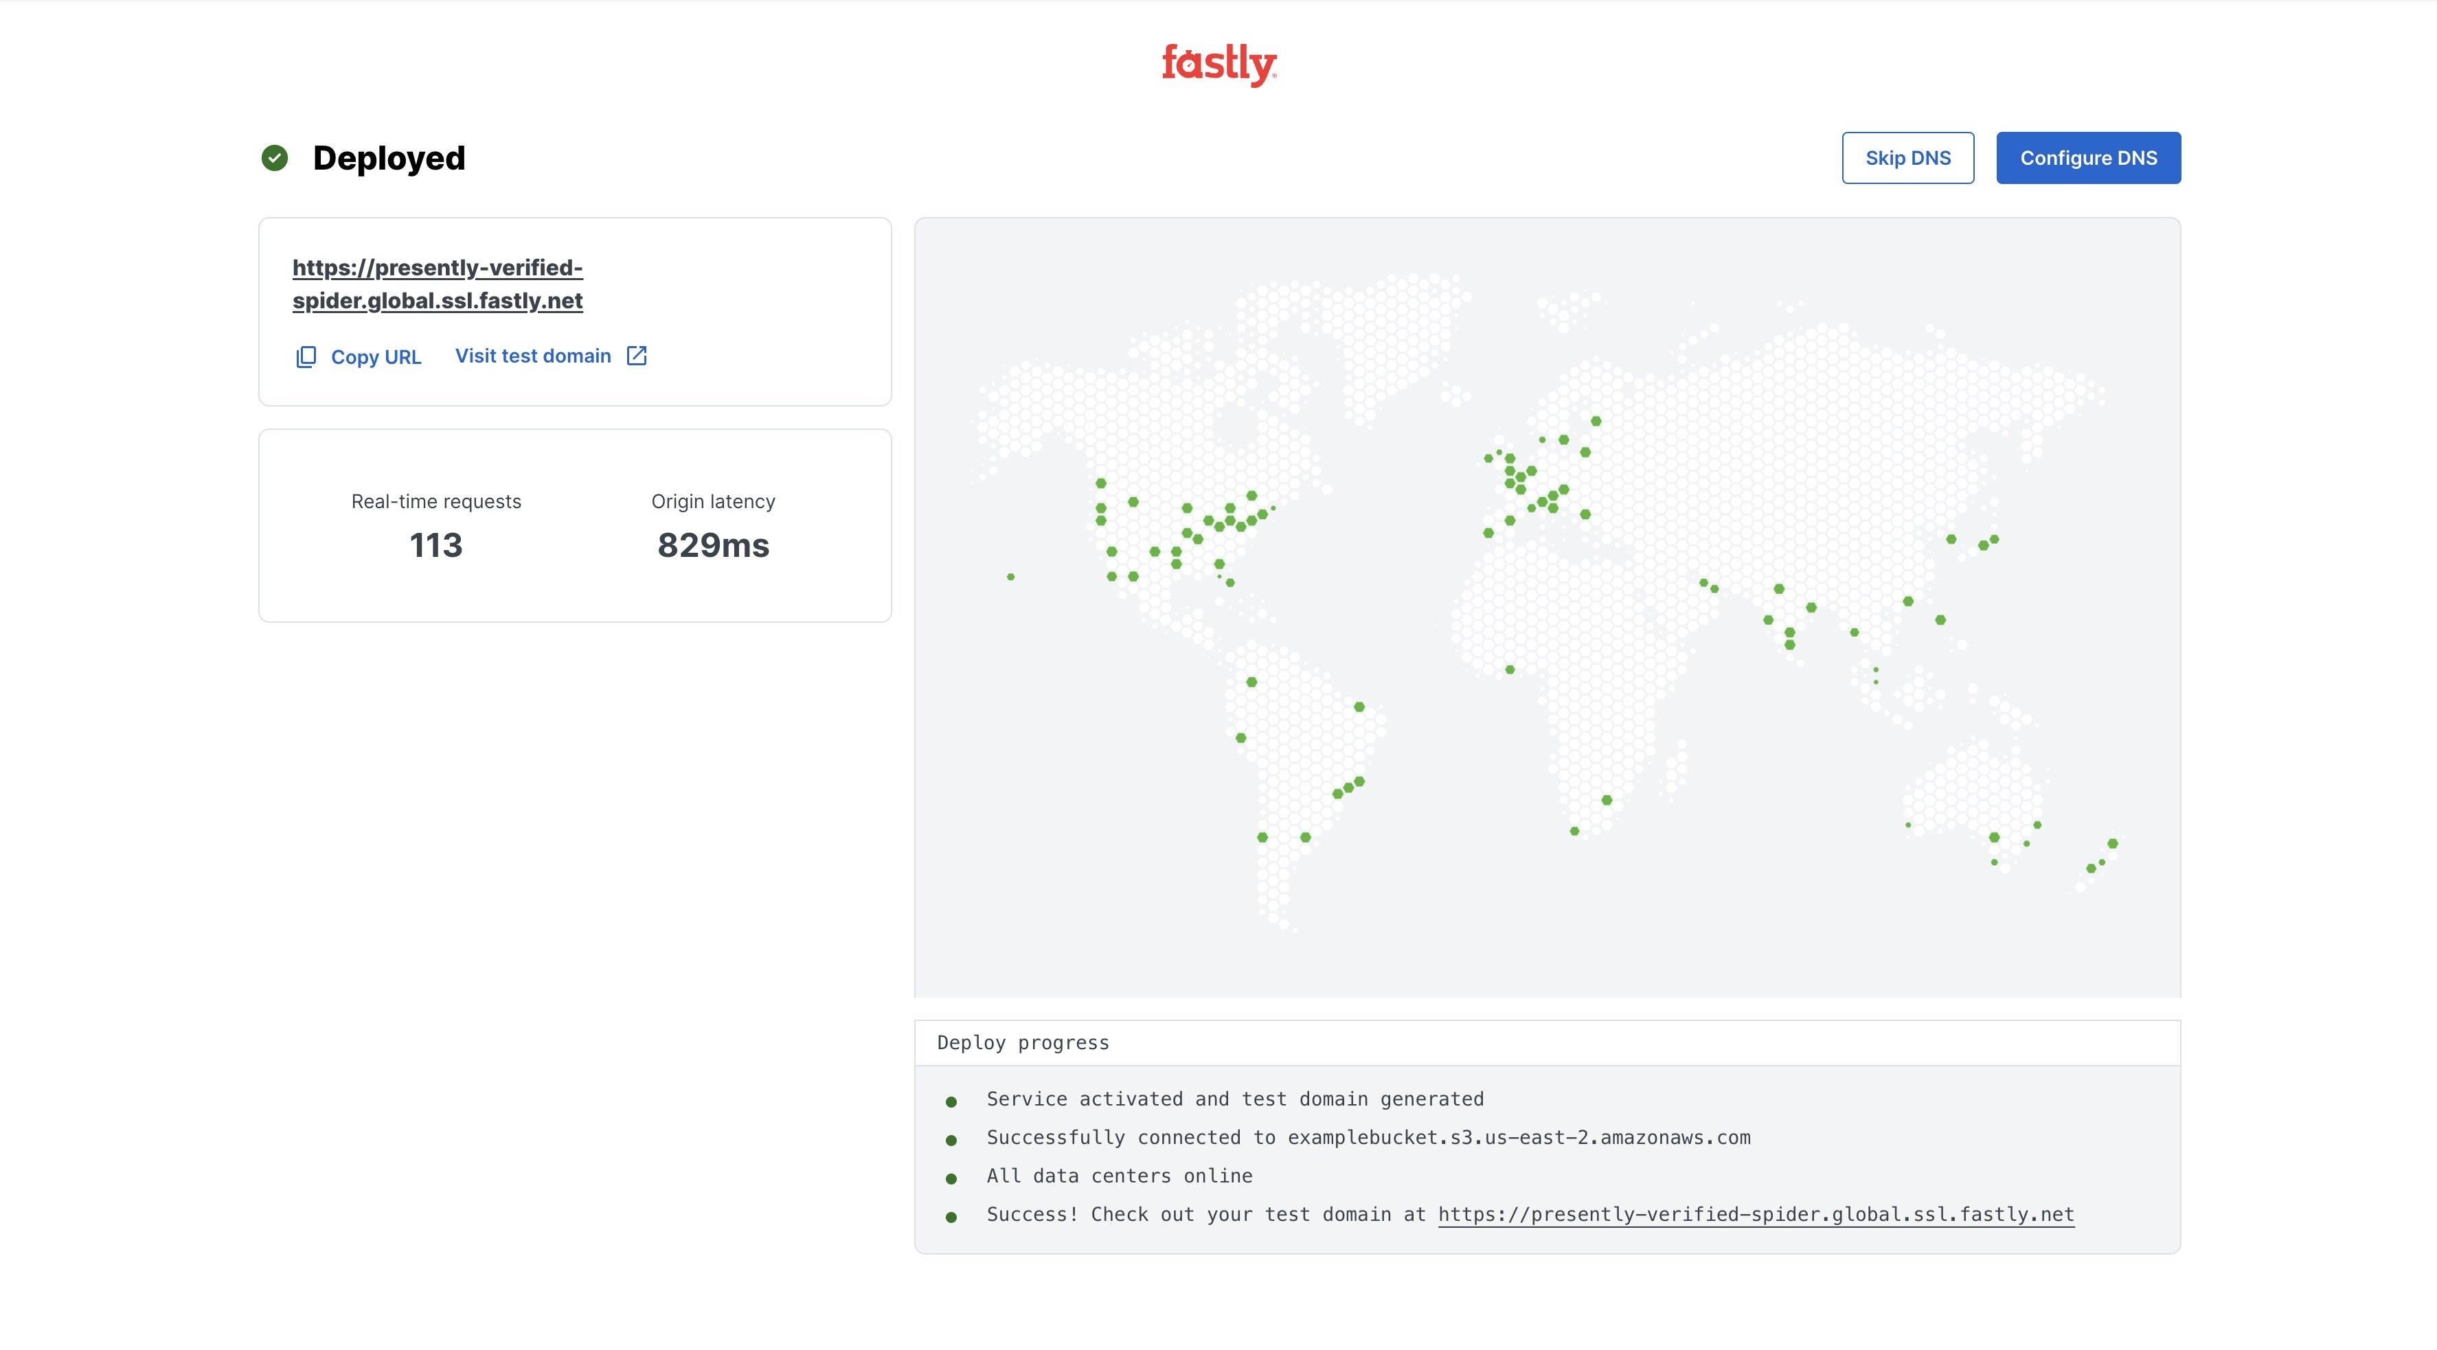
Task: Click bullet beside Successfully connected entry
Action: 951,1140
